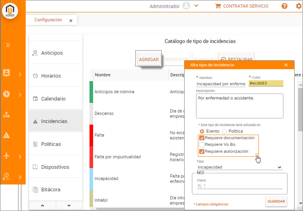Image resolution: width=303 pixels, height=211 pixels.
Task: Open the Políticas menu item
Action: [51, 144]
